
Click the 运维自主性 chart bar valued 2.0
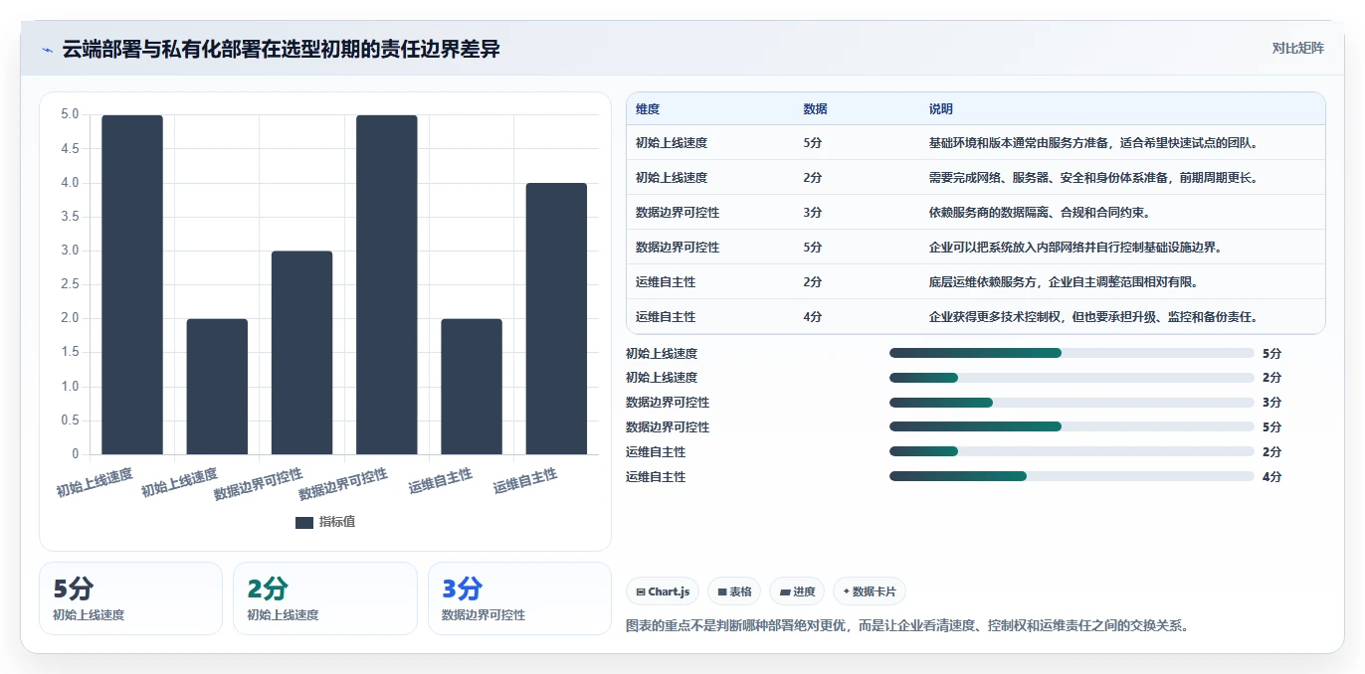(472, 387)
